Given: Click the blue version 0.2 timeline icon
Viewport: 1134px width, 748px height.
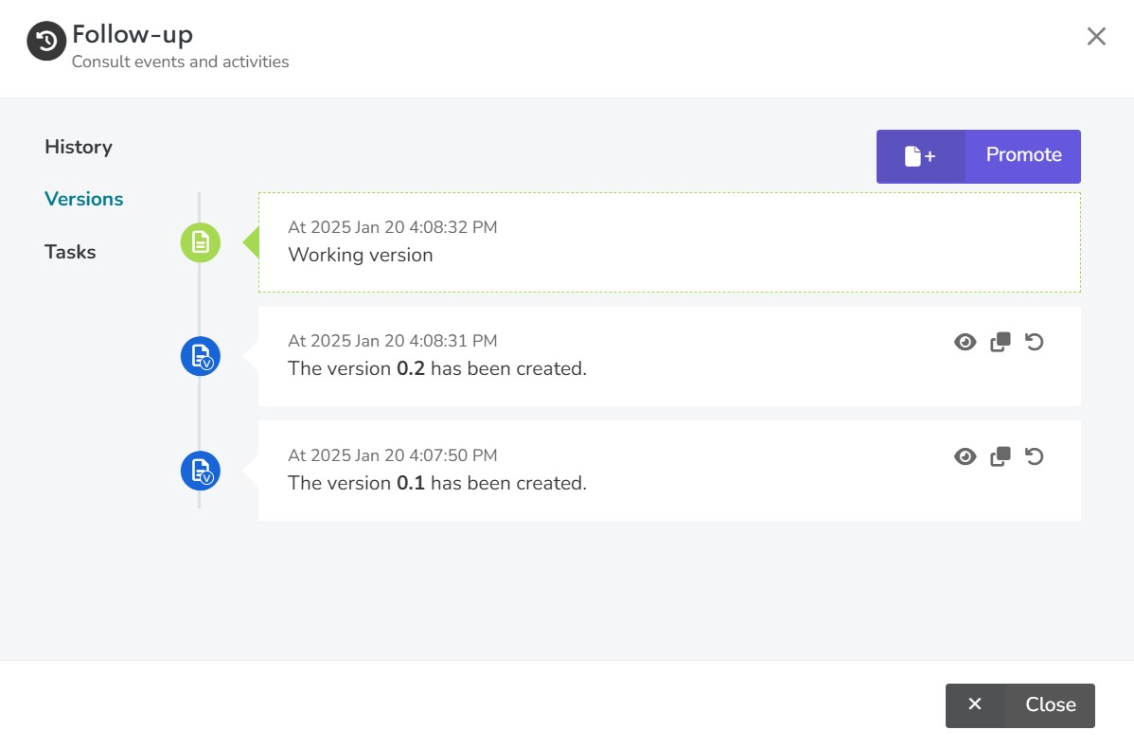Looking at the screenshot, I should (x=201, y=357).
